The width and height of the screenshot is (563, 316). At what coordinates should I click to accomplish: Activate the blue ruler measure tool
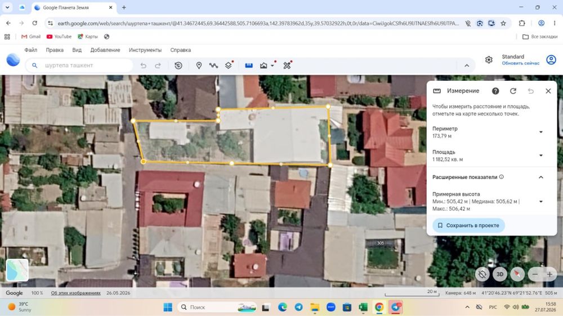249,66
